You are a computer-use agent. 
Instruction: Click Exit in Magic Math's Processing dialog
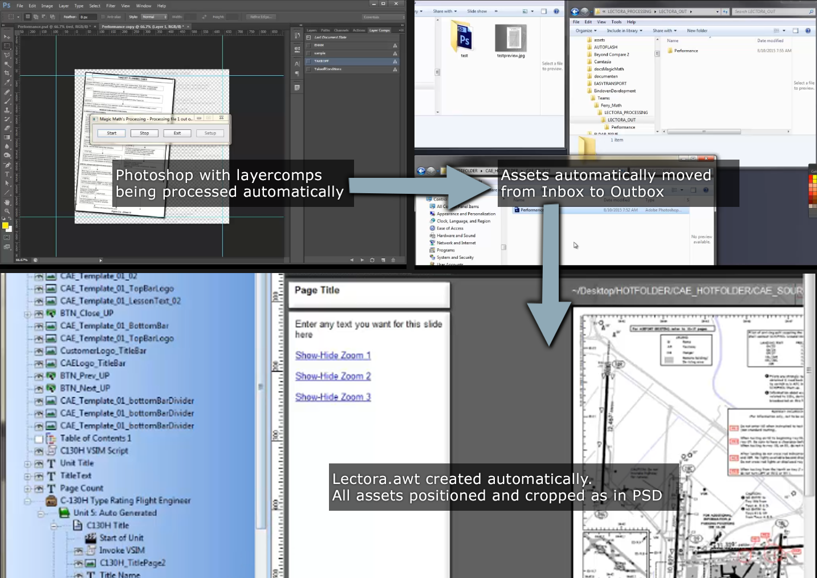(x=177, y=133)
